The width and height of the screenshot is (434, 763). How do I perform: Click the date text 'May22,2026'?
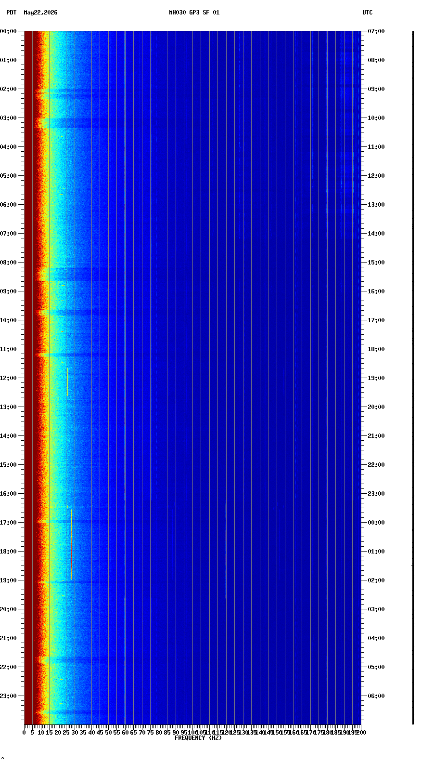tap(40, 13)
